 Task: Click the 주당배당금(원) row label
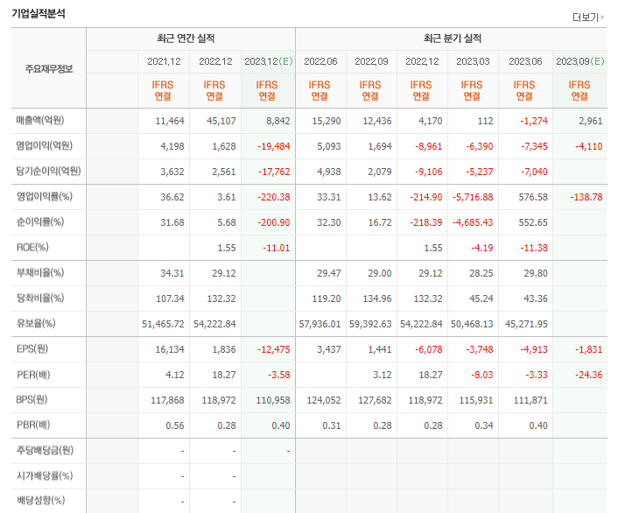pyautogui.click(x=45, y=450)
